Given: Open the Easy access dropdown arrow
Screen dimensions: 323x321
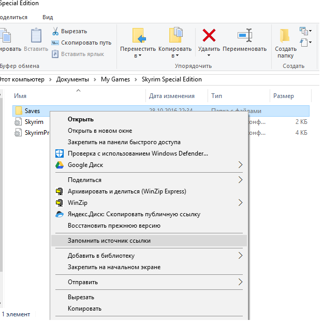Looking at the screenshot, I should click(x=310, y=43).
